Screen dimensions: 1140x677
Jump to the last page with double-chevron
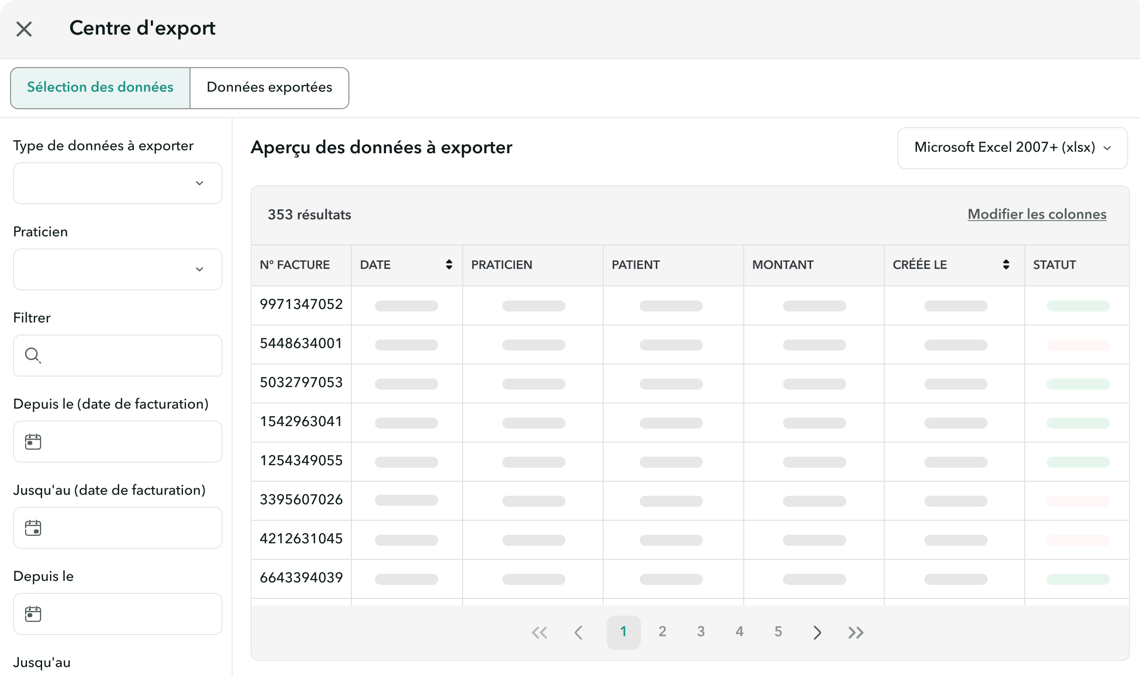click(x=856, y=632)
